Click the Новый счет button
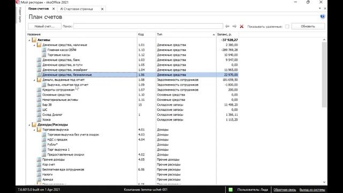 44,26
